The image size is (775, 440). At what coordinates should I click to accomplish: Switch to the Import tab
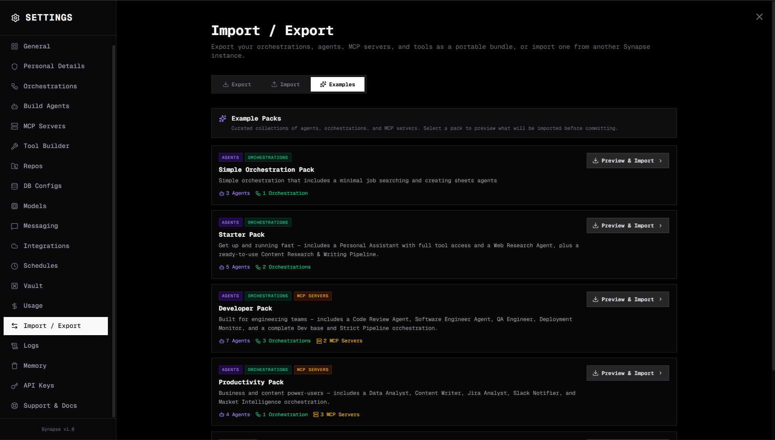click(285, 84)
